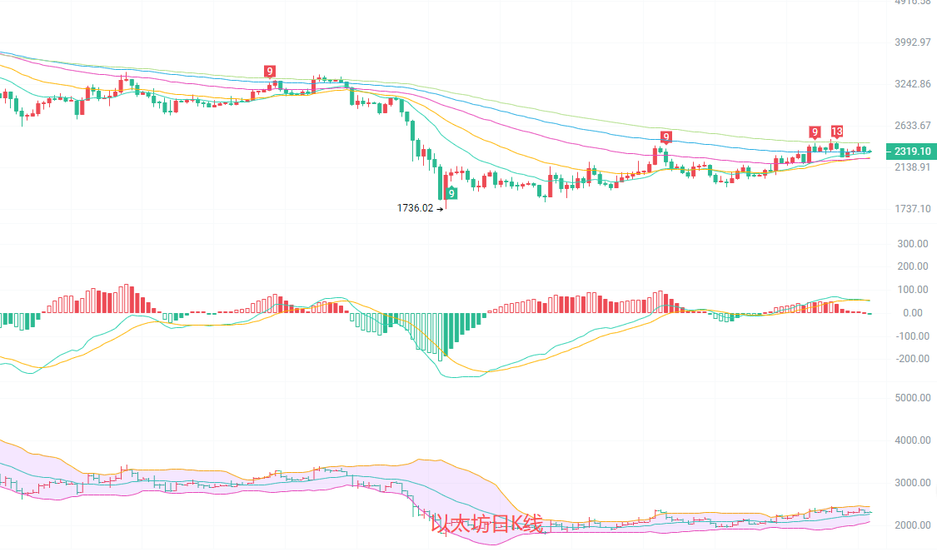Click the 2000.00 Bollinger axis label
This screenshot has width=937, height=552.
click(x=912, y=525)
